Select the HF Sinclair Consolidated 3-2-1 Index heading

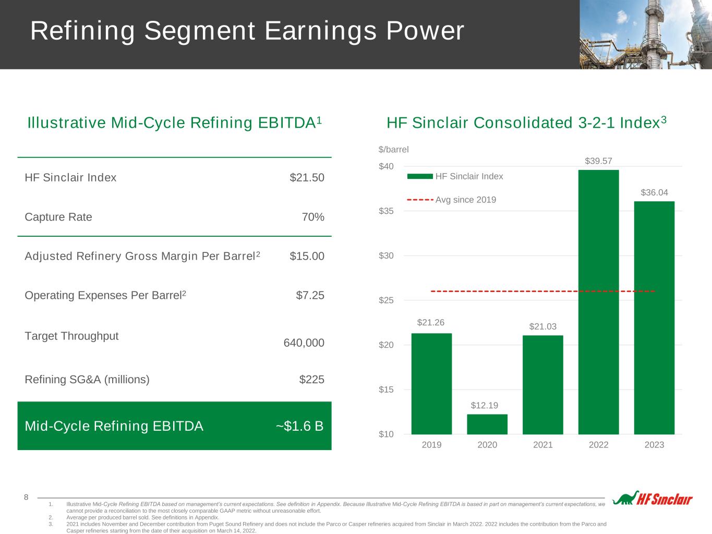point(526,123)
